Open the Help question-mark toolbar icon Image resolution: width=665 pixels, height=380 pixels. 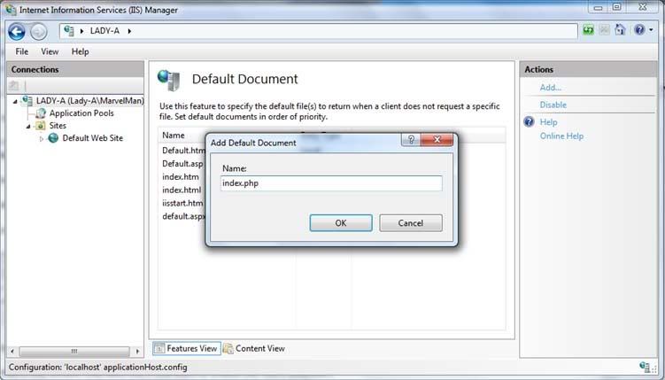point(639,30)
